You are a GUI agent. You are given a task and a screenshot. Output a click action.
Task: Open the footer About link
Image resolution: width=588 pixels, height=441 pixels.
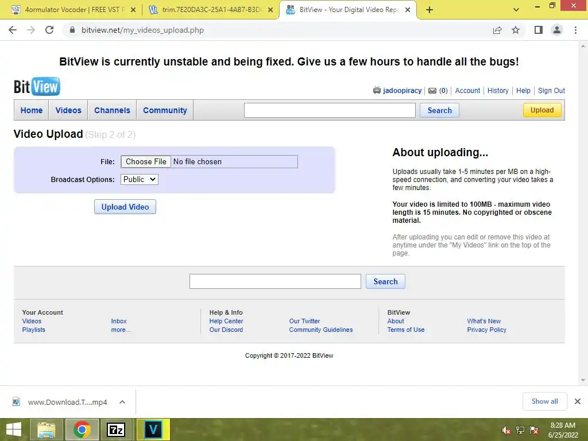tap(396, 321)
